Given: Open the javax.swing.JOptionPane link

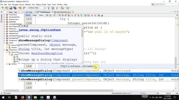Looking at the screenshot, I should [40, 30].
